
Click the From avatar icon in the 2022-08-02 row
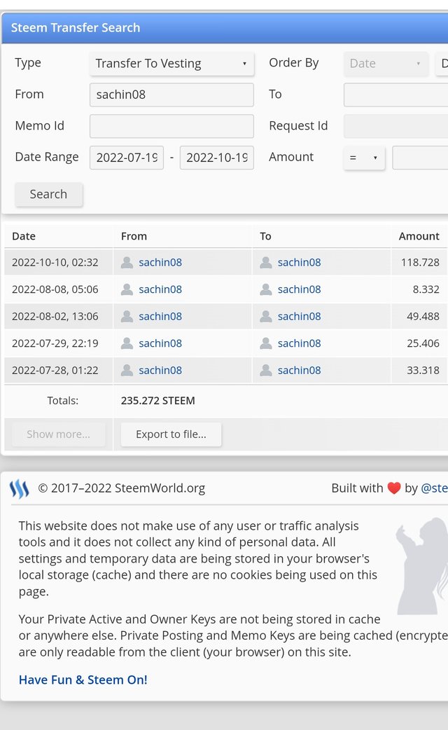coord(127,317)
